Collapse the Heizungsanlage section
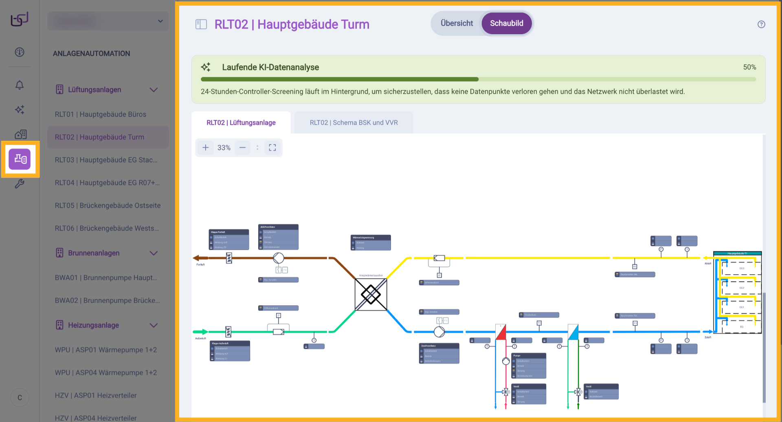 point(154,326)
